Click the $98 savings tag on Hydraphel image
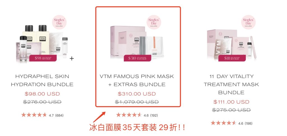This screenshot has height=136, width=287. pos(43,58)
